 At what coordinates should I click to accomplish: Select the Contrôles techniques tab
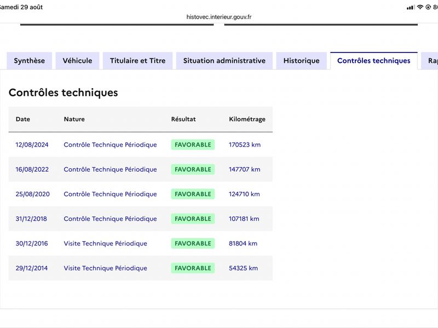coord(374,61)
